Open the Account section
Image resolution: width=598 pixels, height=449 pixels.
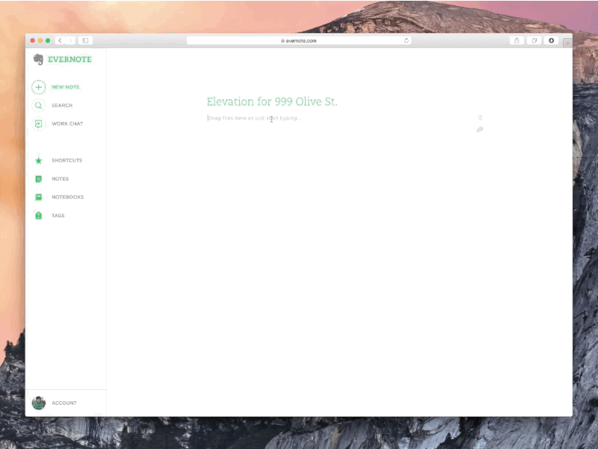pyautogui.click(x=64, y=403)
